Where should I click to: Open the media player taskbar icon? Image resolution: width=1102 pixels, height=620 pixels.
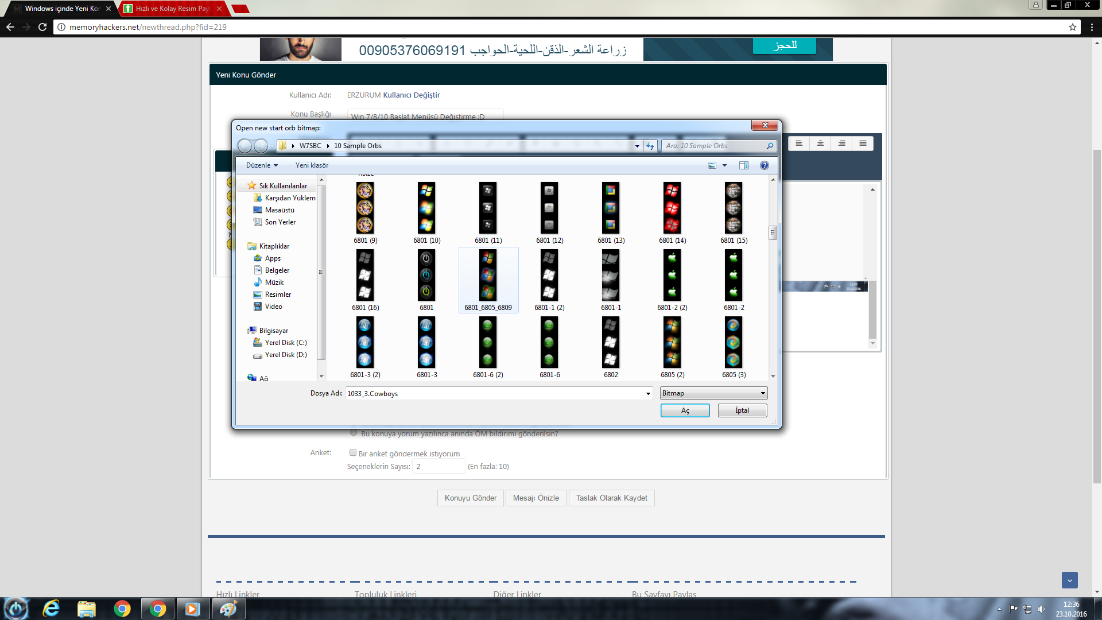click(192, 609)
